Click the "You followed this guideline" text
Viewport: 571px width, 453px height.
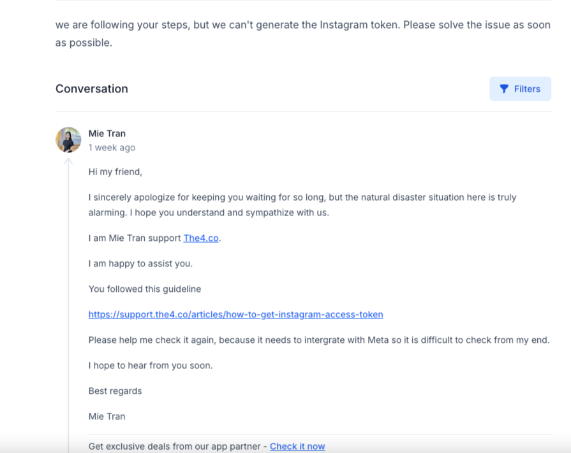click(x=145, y=289)
